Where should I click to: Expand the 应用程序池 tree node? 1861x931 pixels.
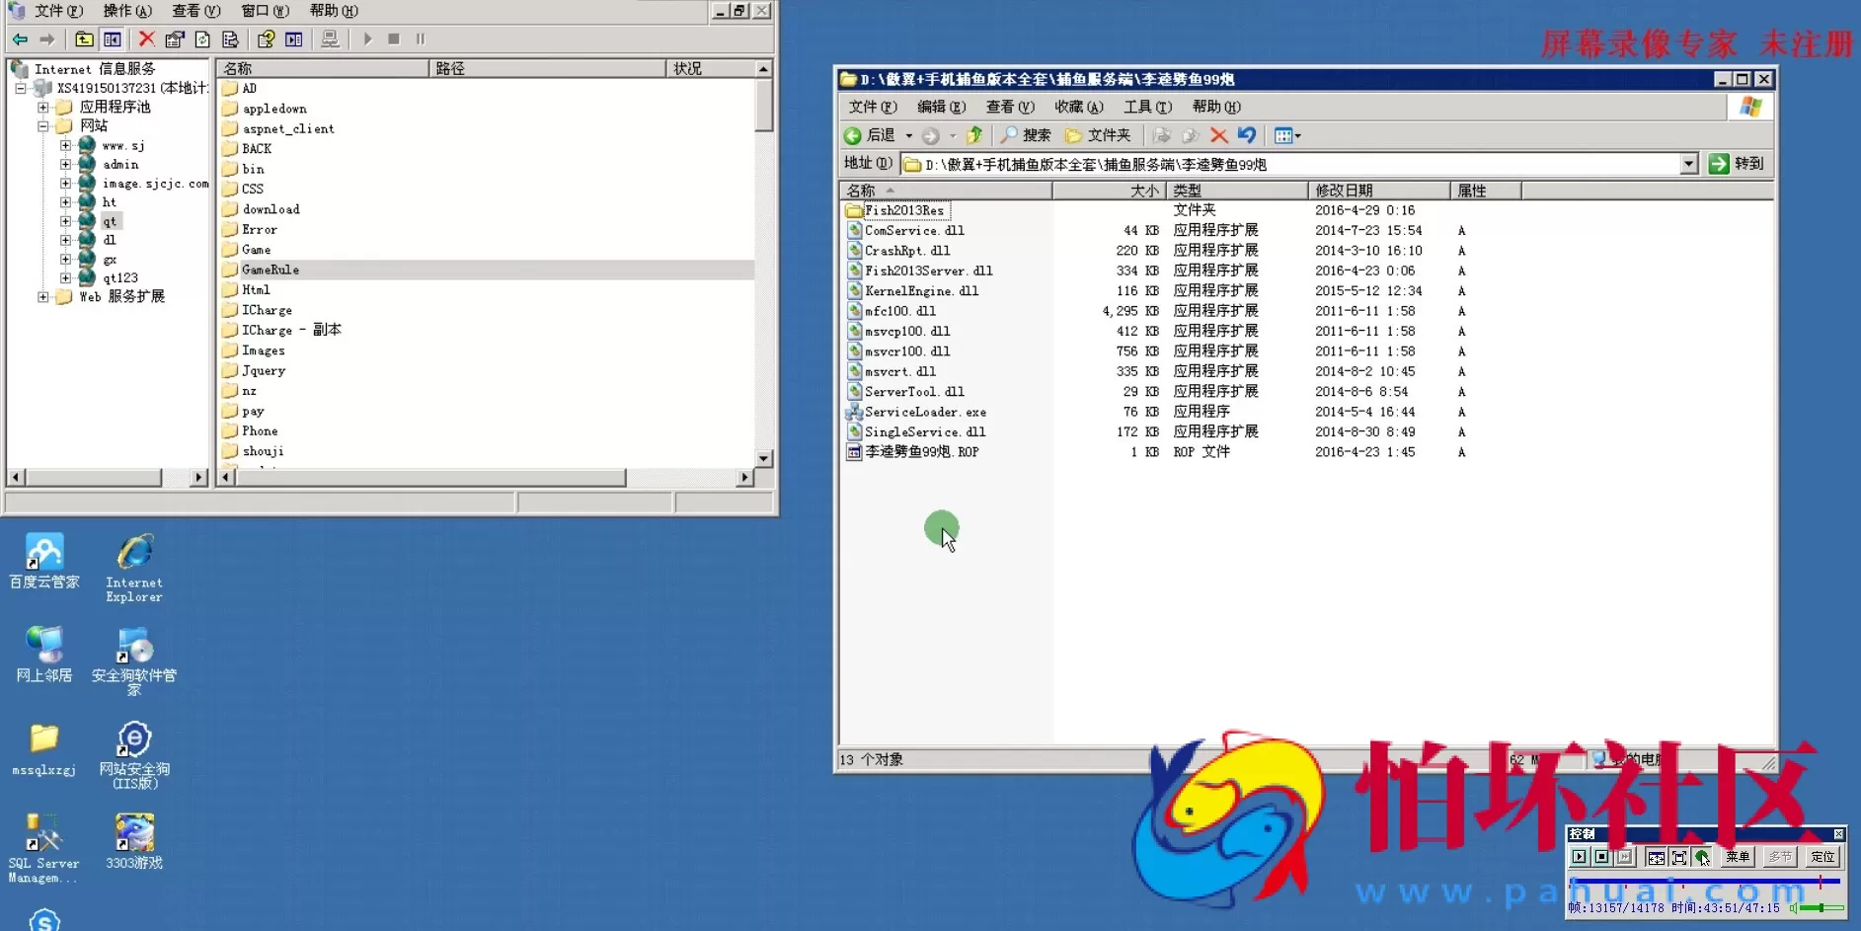(x=43, y=107)
